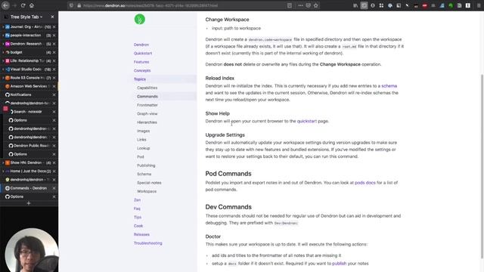The width and height of the screenshot is (484, 272).
Task: Open the Dendron nav link
Action: point(141,45)
